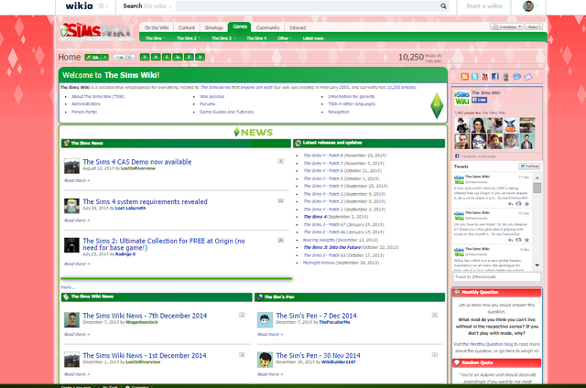Open the YouTube icon in sidebar

[484, 77]
